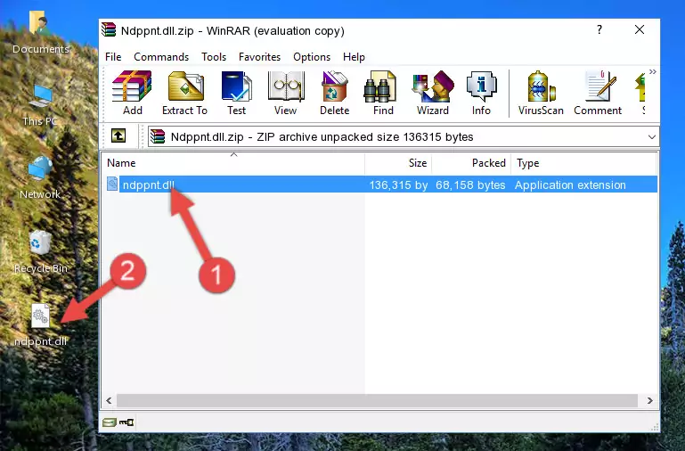Click the horizontal scrollbar left arrow
This screenshot has height=451, width=685.
click(x=109, y=400)
